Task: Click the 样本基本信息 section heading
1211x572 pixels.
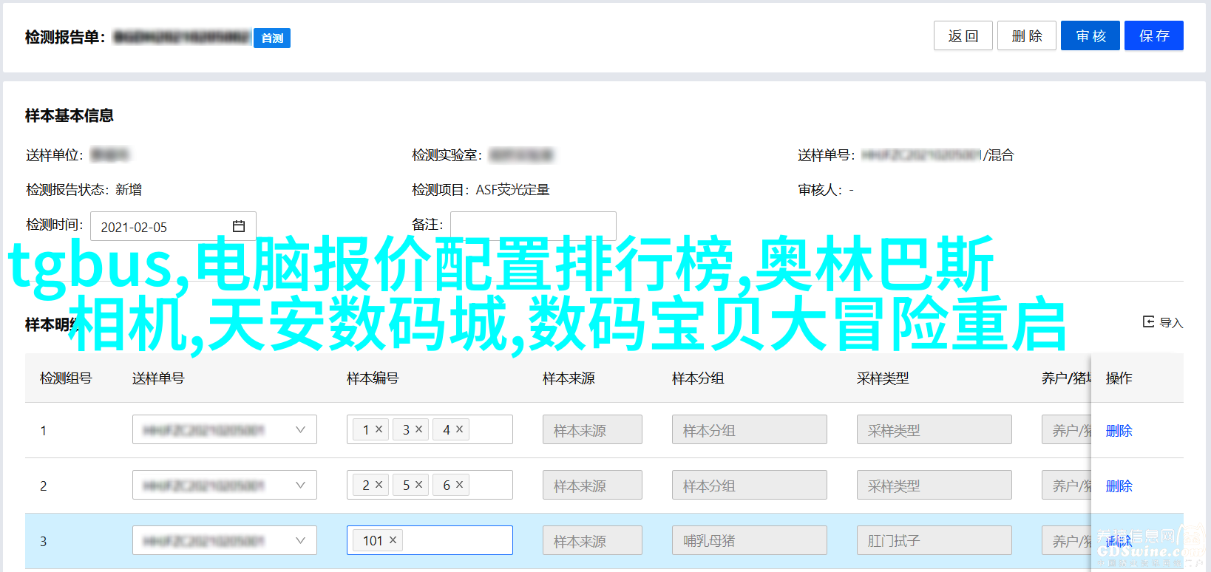Action: point(69,115)
